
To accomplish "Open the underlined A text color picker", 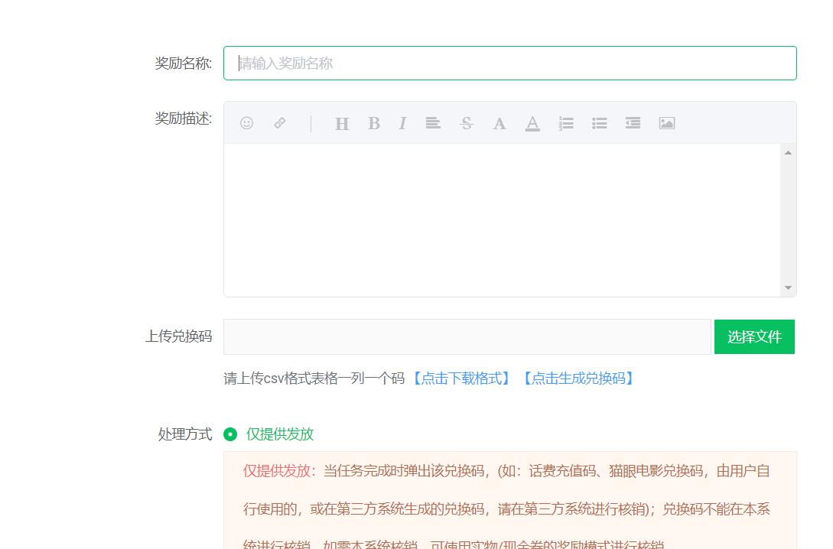I will tap(532, 124).
